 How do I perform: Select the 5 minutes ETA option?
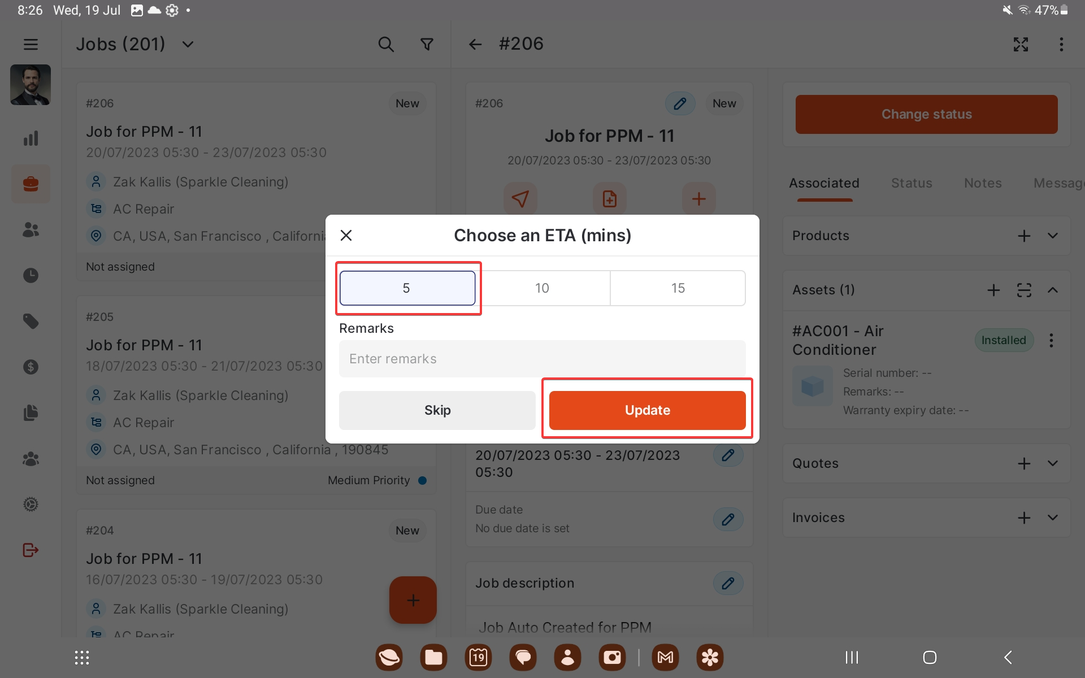click(x=407, y=288)
